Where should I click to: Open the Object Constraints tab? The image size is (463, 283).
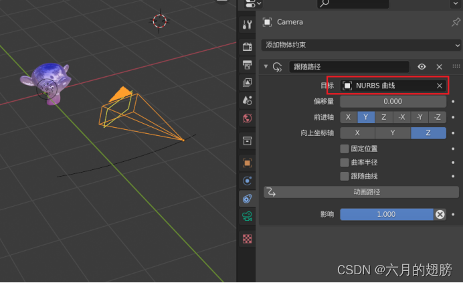(x=247, y=199)
